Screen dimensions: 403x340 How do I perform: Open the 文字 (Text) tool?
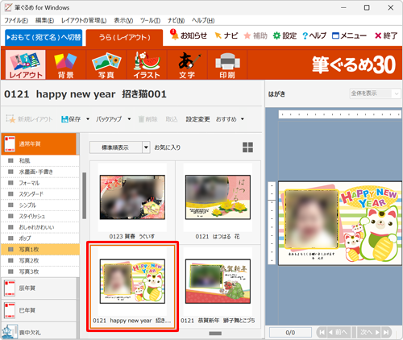(187, 64)
